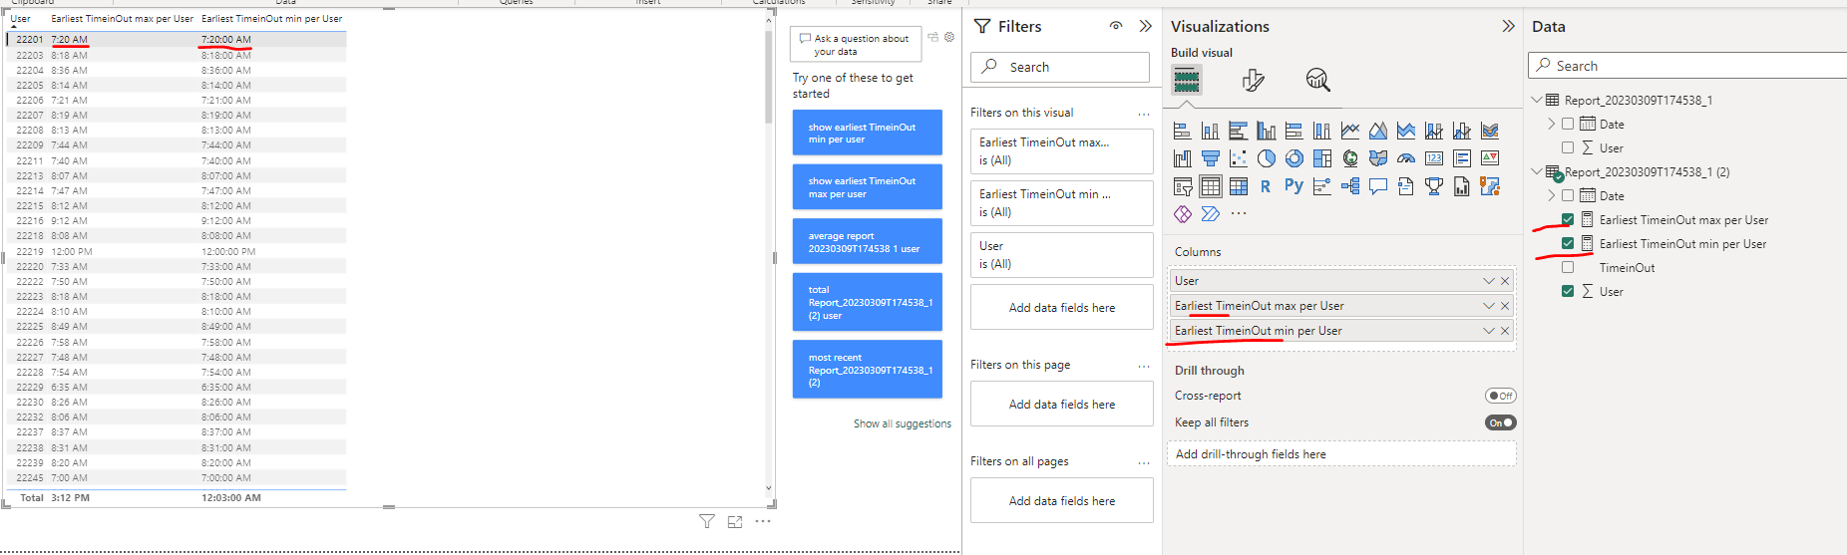
Task: Select the Funnel chart visual
Action: tap(1211, 158)
